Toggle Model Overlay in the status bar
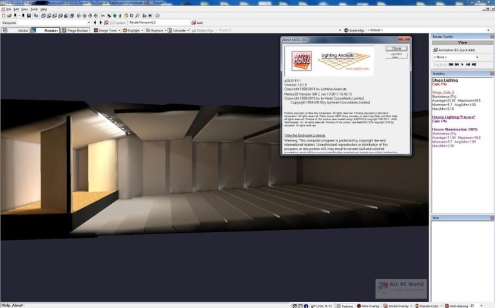 [396, 306]
